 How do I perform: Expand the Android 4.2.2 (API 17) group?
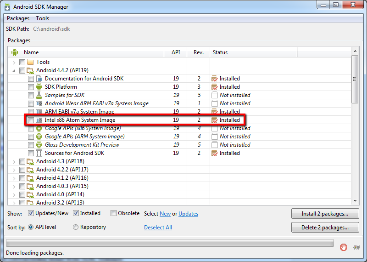pyautogui.click(x=14, y=170)
